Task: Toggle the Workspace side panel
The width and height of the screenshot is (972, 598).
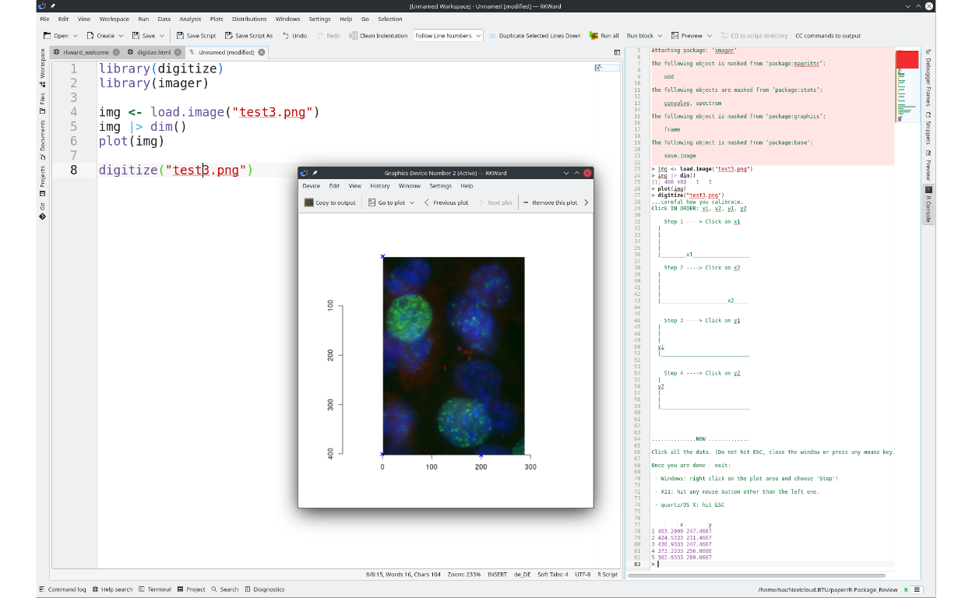Action: coord(42,68)
